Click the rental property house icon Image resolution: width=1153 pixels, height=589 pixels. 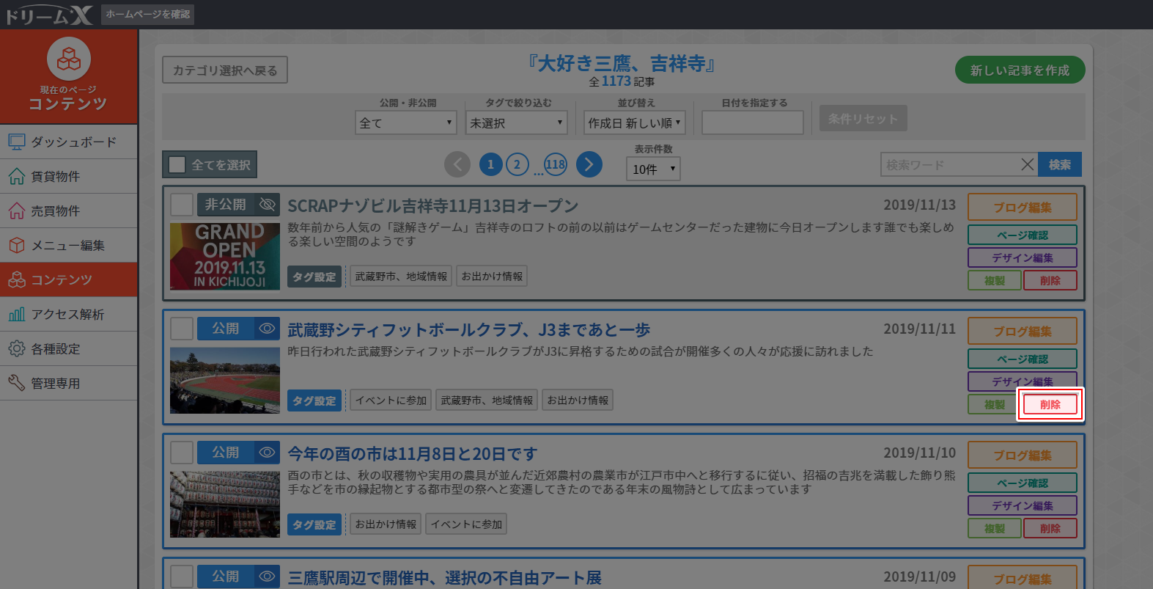[17, 176]
